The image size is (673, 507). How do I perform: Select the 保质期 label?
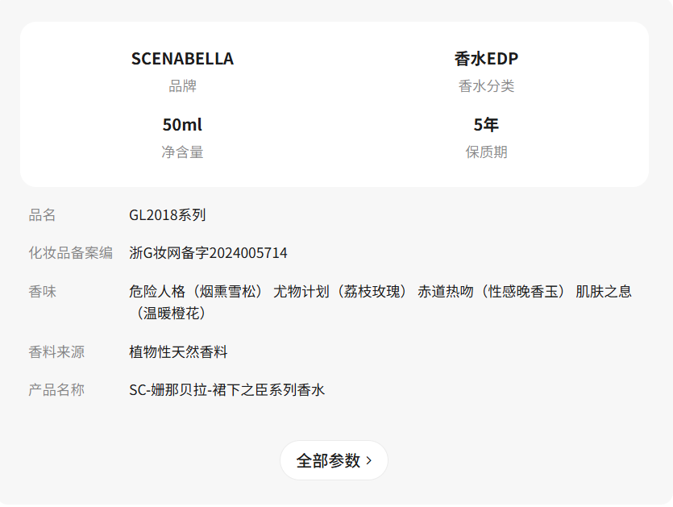click(x=486, y=152)
